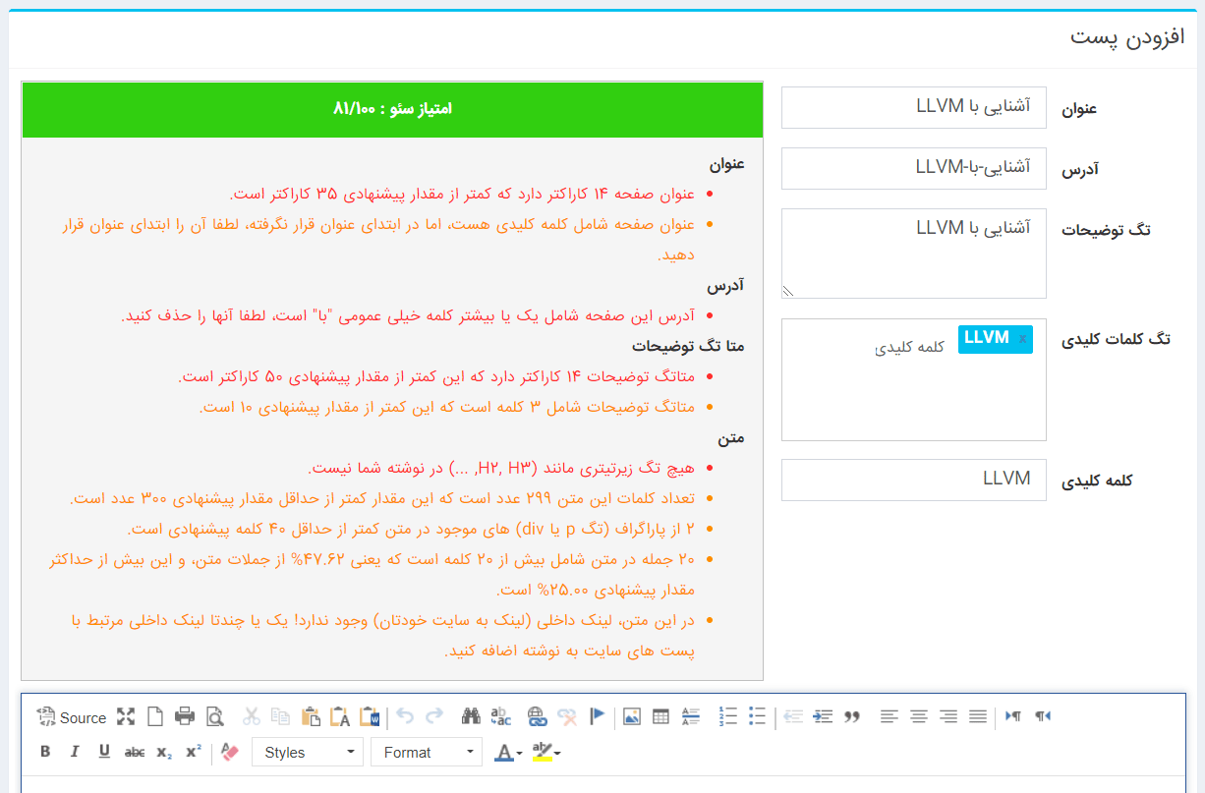Align text right
The height and width of the screenshot is (793, 1205).
pyautogui.click(x=947, y=716)
